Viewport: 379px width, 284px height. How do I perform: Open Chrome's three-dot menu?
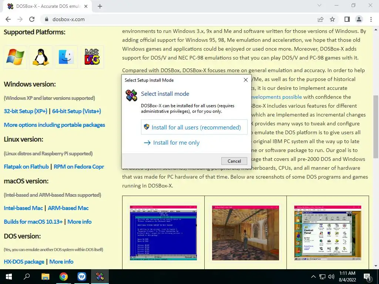coord(371,19)
